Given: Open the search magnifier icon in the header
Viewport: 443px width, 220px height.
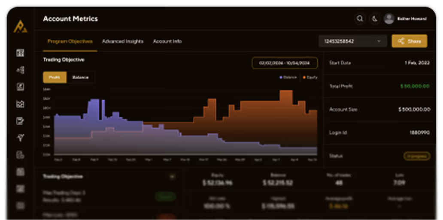Looking at the screenshot, I should (360, 19).
